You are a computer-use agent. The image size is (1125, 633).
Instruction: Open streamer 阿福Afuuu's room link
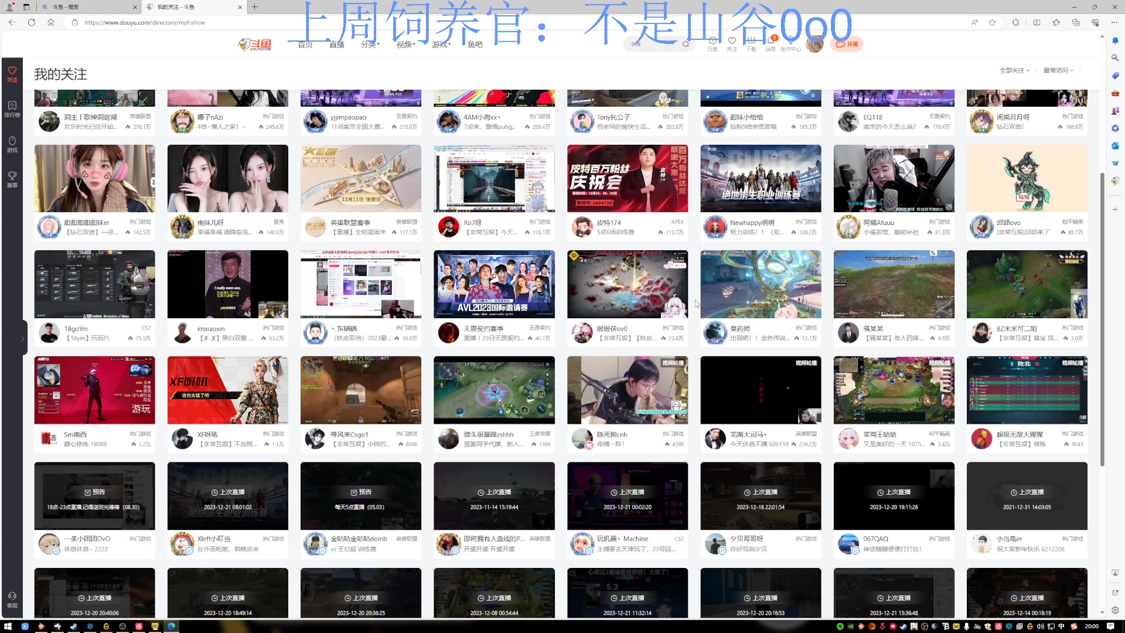pos(878,223)
